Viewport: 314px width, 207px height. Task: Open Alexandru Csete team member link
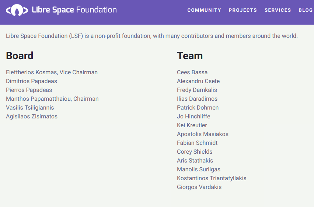(x=198, y=81)
